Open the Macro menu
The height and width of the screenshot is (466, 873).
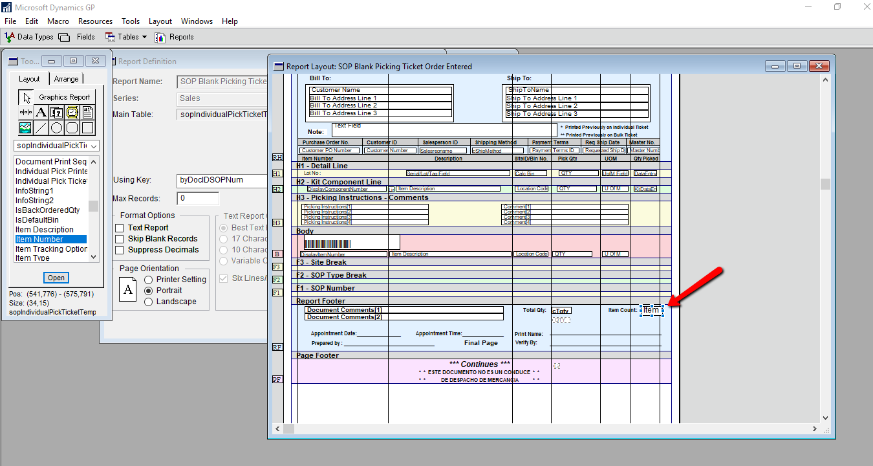point(58,21)
